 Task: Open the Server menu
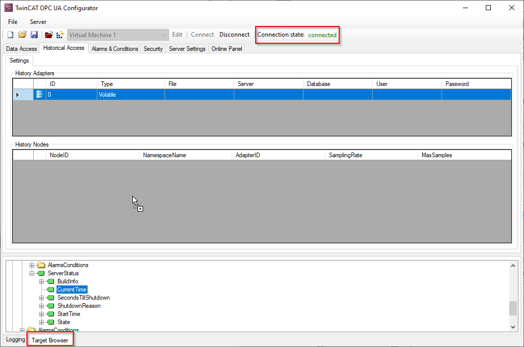point(38,22)
